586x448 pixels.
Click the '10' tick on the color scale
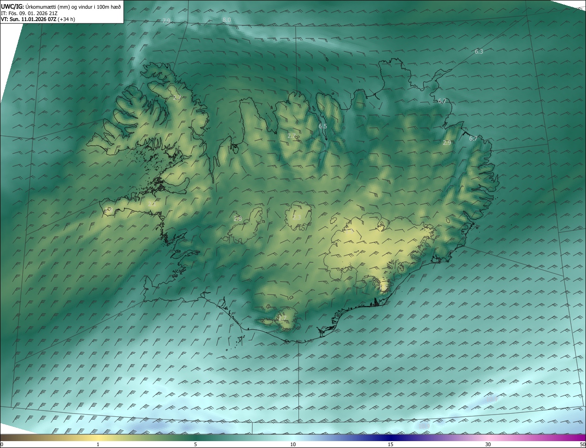pyautogui.click(x=293, y=445)
